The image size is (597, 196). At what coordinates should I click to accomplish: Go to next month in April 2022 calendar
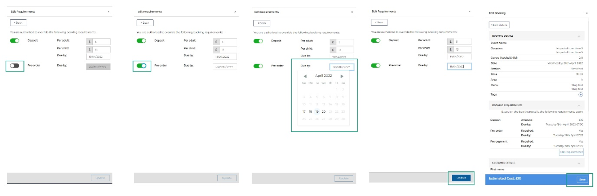(342, 76)
